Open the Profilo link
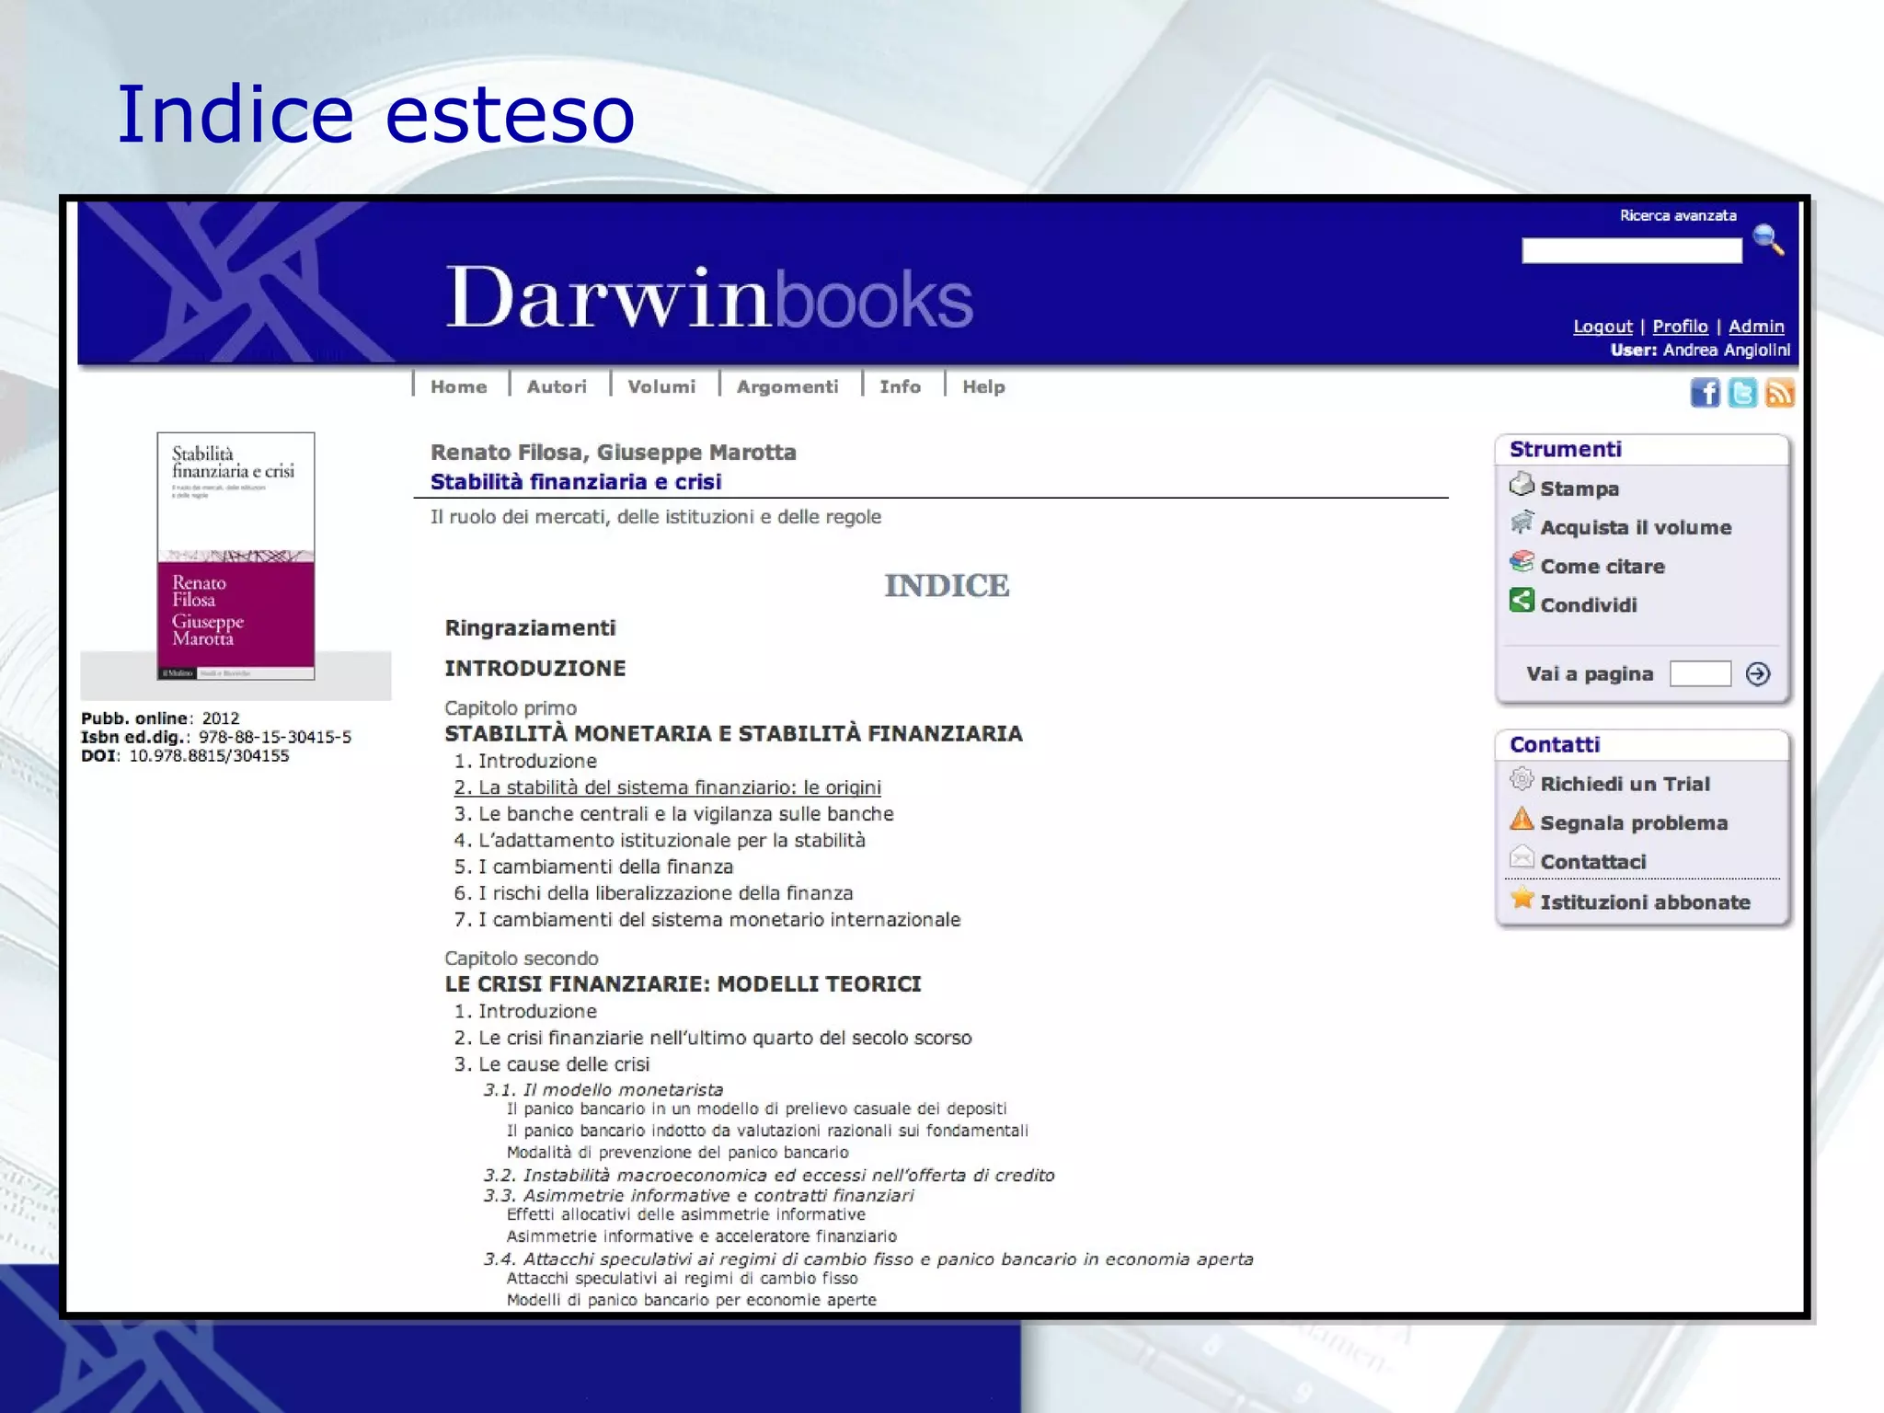The height and width of the screenshot is (1413, 1884). pos(1680,327)
